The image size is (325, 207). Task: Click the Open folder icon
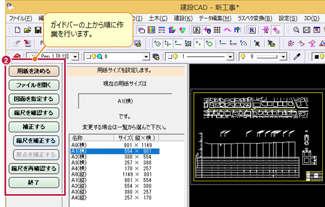tap(28, 30)
